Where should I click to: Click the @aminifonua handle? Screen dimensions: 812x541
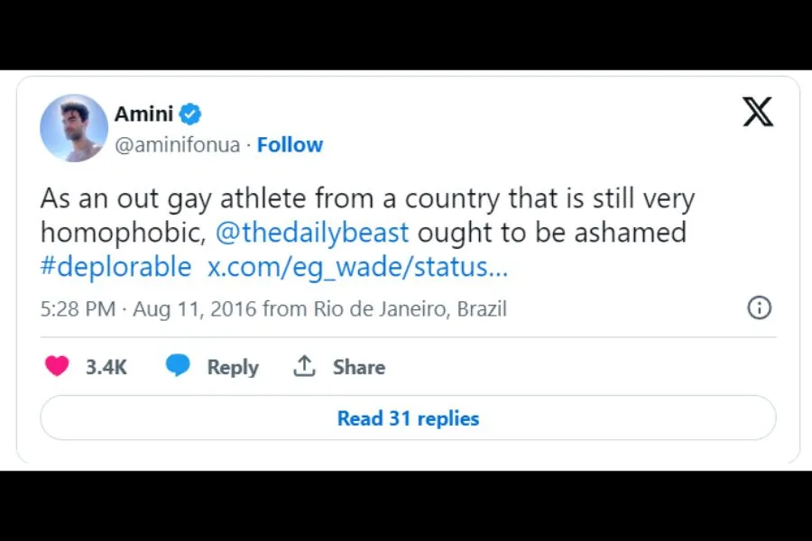(177, 144)
